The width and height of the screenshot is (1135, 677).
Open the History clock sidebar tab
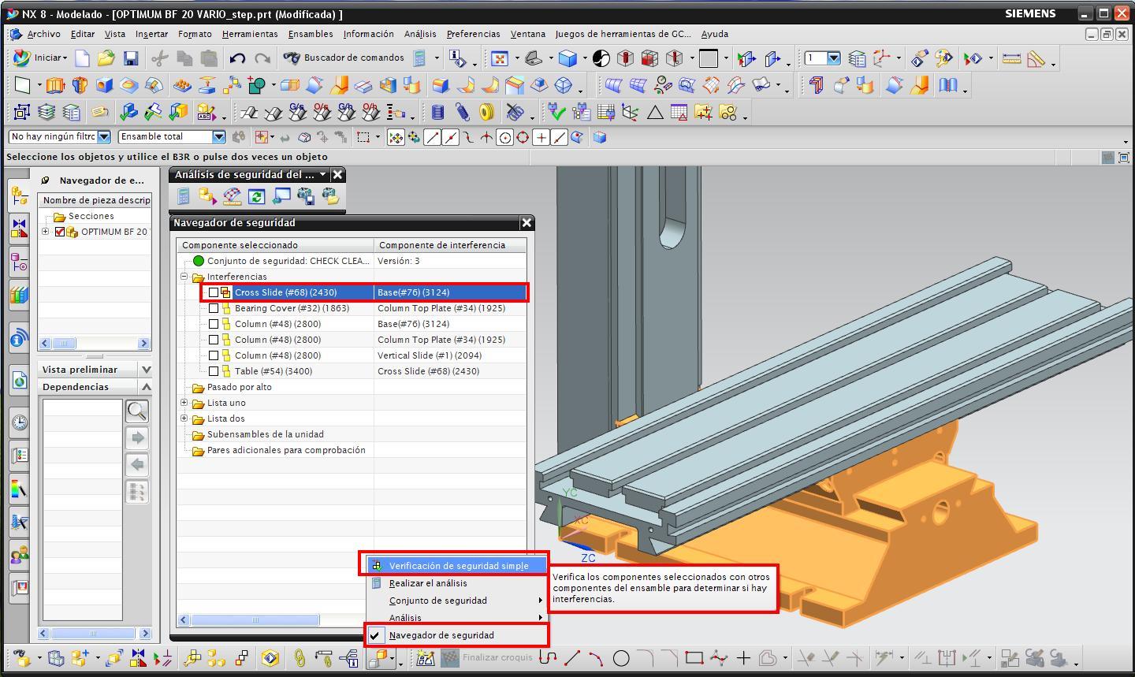coord(19,422)
